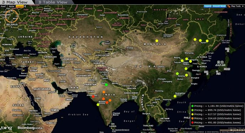
Task: Collapse the map style bar arrow
Action: (x=25, y=6)
